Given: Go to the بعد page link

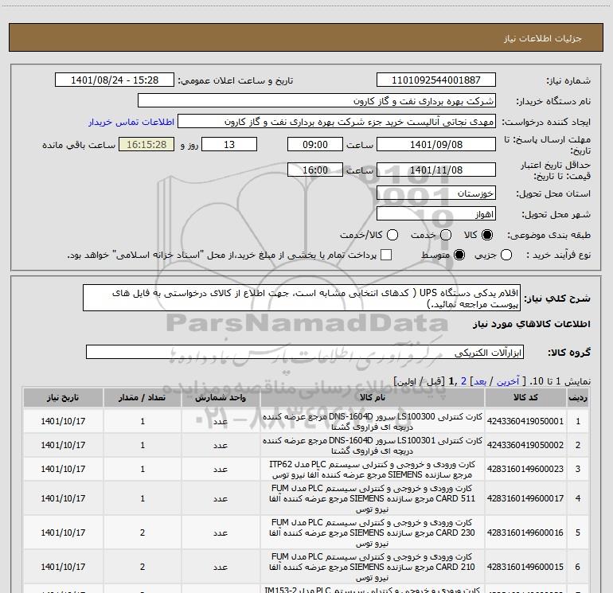Looking at the screenshot, I should click(480, 381).
